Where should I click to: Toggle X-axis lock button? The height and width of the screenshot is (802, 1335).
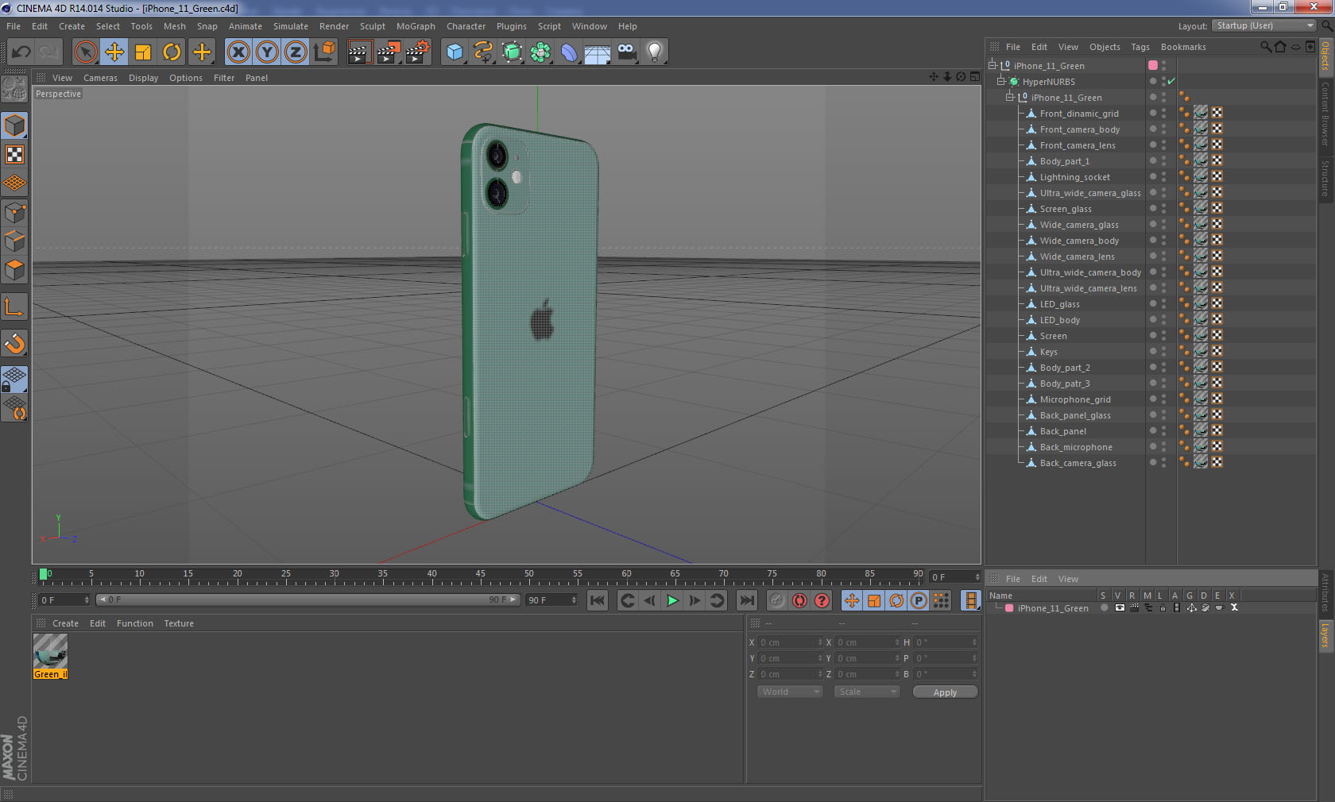point(238,52)
